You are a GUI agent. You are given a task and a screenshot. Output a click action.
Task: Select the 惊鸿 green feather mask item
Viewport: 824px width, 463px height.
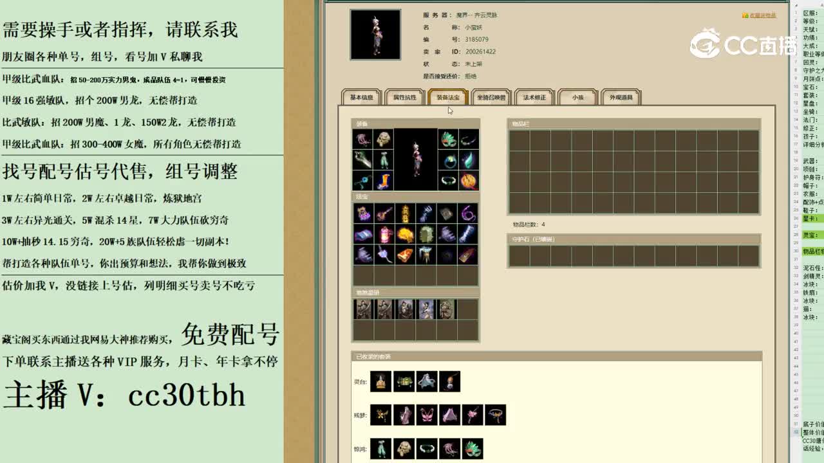coord(473,448)
